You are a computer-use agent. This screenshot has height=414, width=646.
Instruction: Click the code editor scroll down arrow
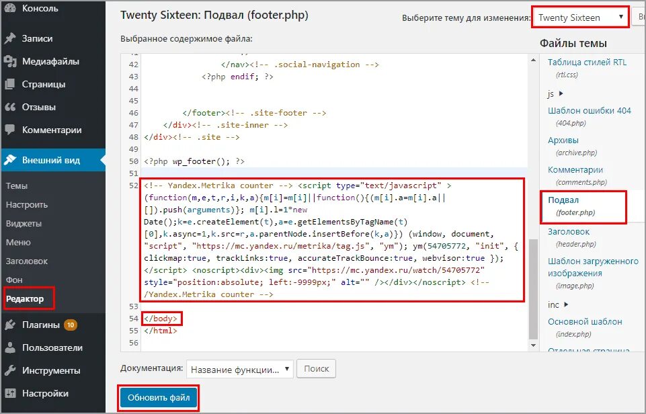click(534, 345)
